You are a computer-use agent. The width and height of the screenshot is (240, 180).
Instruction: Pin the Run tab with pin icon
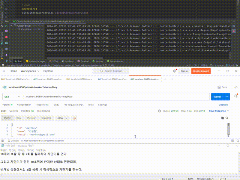[x=6, y=55]
